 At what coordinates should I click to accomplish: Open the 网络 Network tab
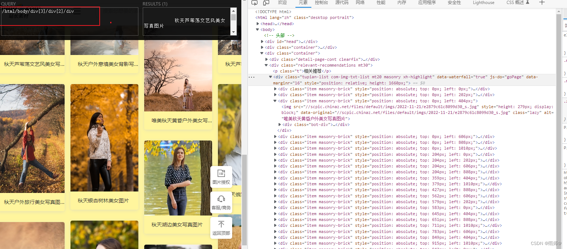coord(360,3)
